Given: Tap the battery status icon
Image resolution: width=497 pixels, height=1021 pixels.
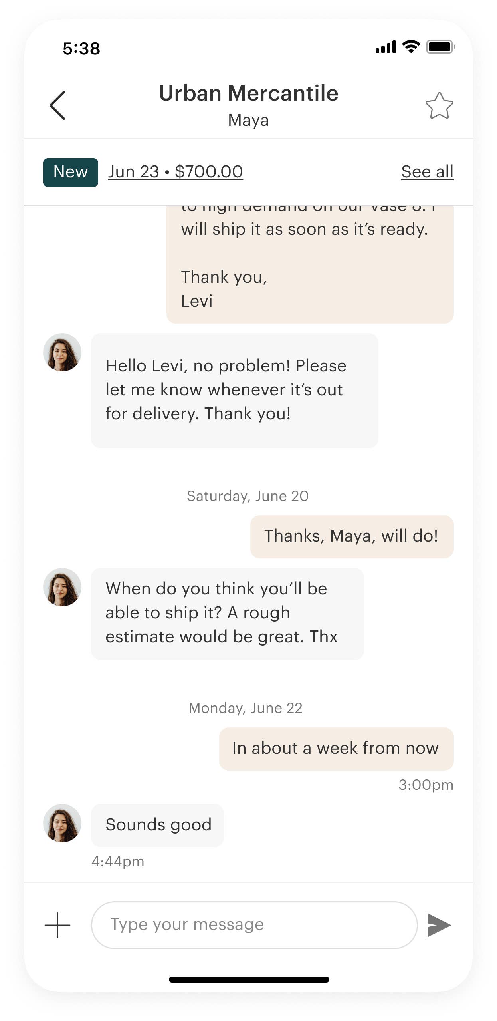Looking at the screenshot, I should [441, 47].
